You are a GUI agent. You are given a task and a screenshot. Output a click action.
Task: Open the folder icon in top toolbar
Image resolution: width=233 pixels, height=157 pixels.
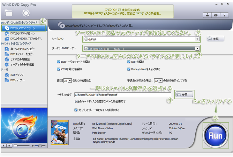(x=9, y=13)
